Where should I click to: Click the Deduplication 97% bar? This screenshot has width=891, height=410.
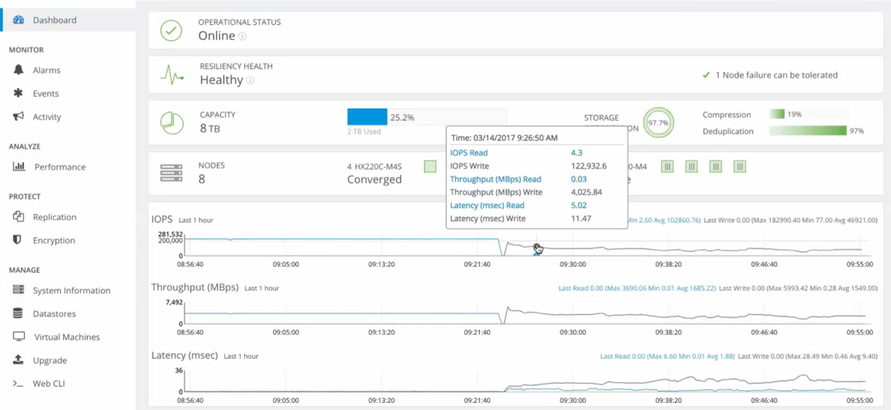pyautogui.click(x=807, y=131)
